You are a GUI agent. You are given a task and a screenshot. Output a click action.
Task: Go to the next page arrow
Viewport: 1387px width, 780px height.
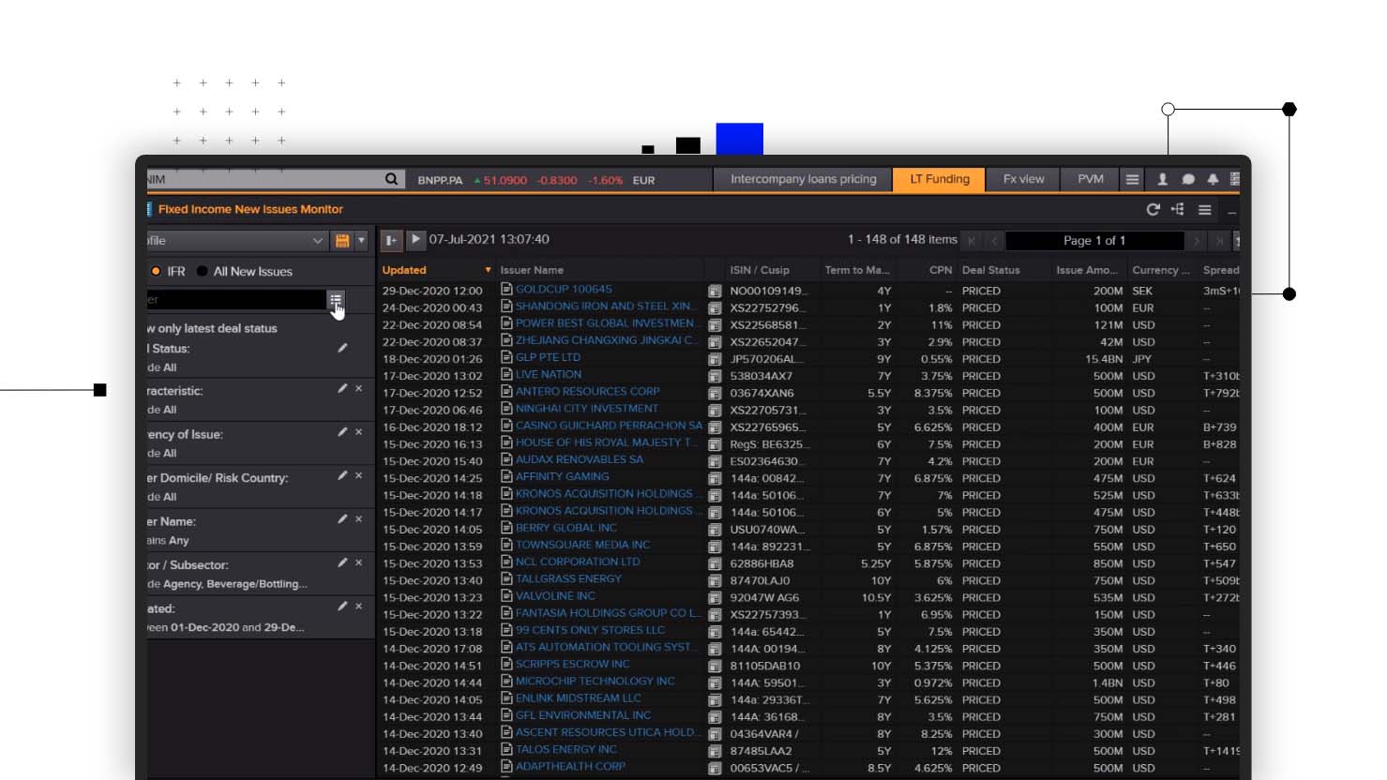(1196, 241)
